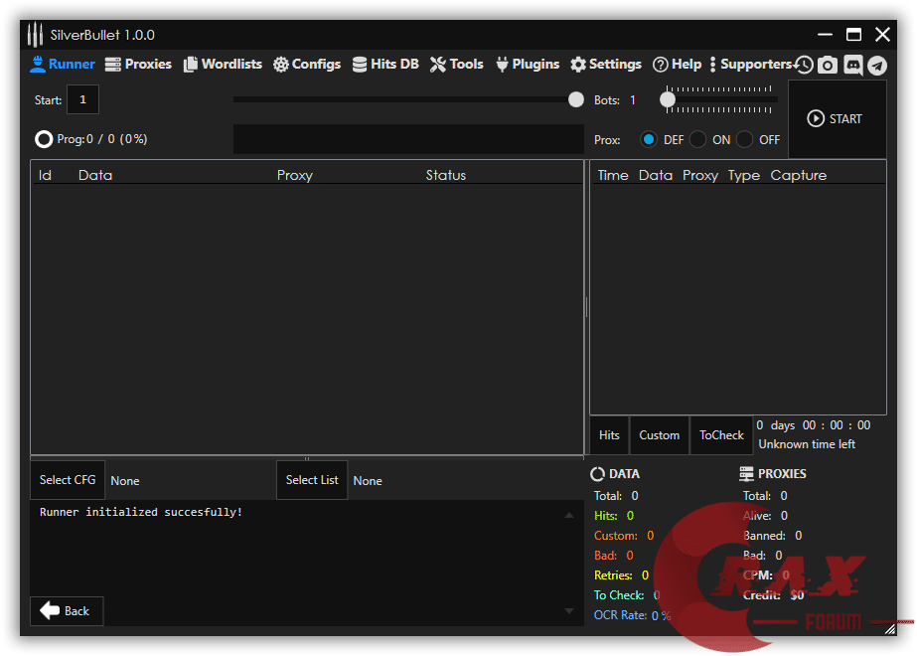This screenshot has width=917, height=656.
Task: Open the Configs tab
Action: click(307, 64)
